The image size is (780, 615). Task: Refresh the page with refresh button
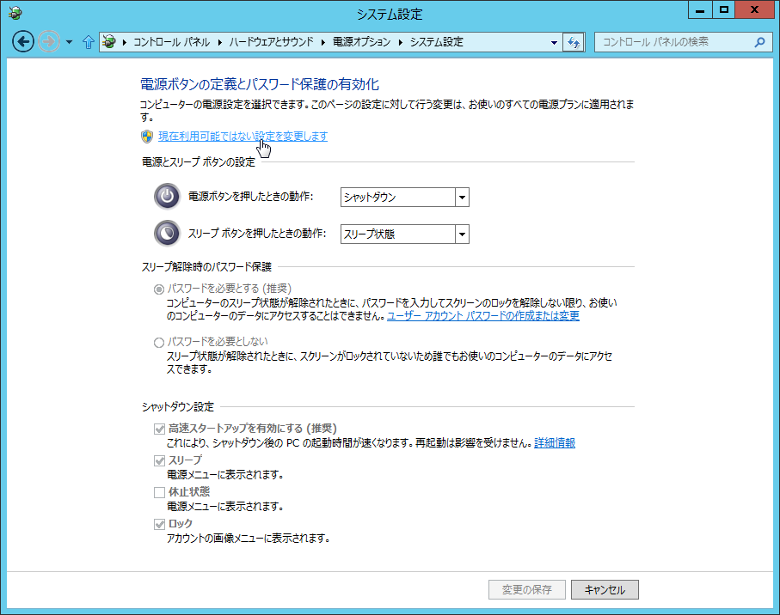coord(574,42)
